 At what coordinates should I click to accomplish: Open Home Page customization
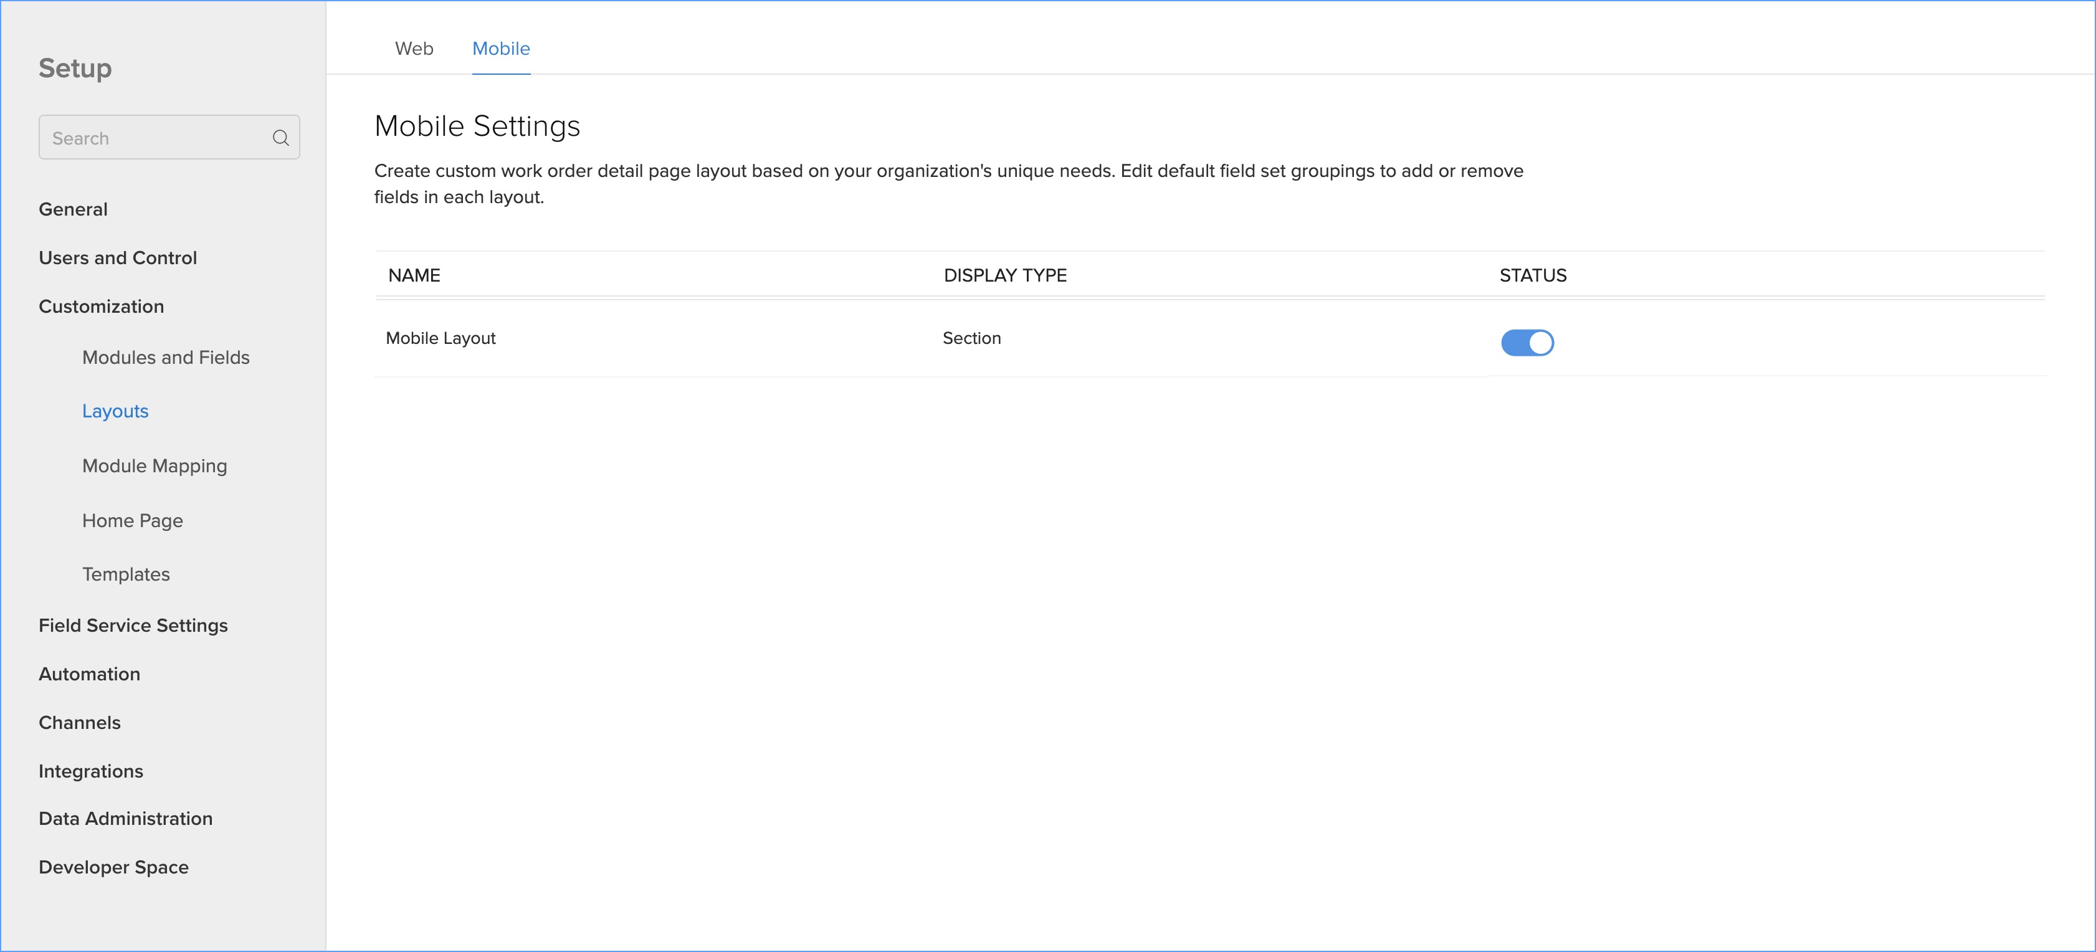(x=133, y=520)
